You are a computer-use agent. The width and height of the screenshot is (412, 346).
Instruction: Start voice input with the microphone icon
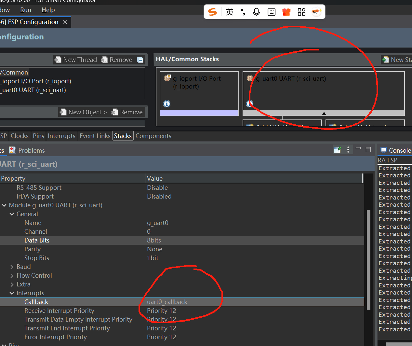click(256, 12)
